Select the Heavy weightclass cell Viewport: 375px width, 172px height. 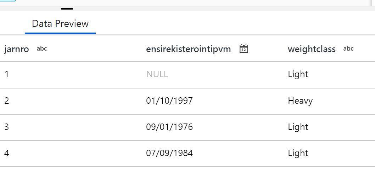click(x=300, y=101)
